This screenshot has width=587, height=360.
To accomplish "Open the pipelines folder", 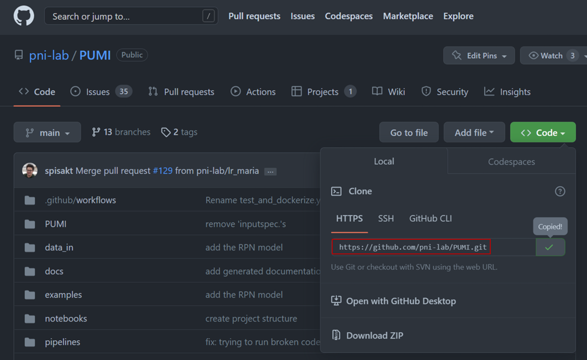I will click(x=63, y=342).
